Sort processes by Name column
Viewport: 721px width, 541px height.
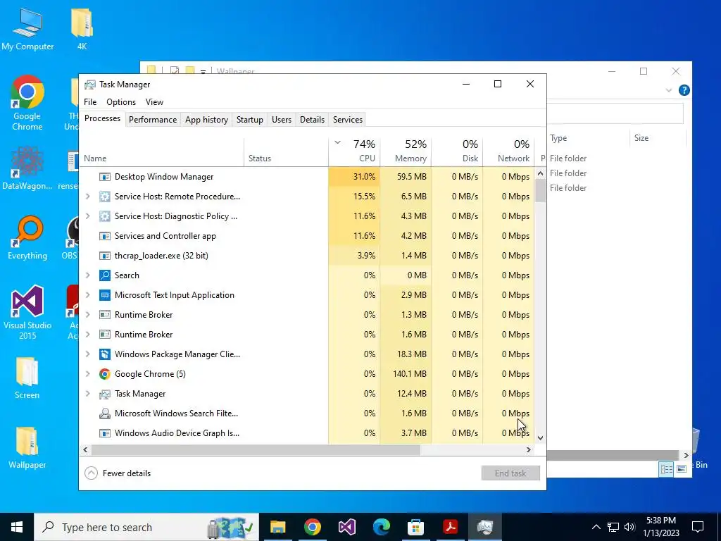pyautogui.click(x=162, y=151)
